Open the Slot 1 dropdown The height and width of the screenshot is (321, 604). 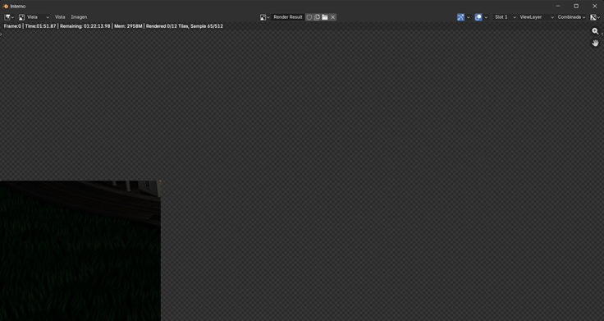(505, 17)
